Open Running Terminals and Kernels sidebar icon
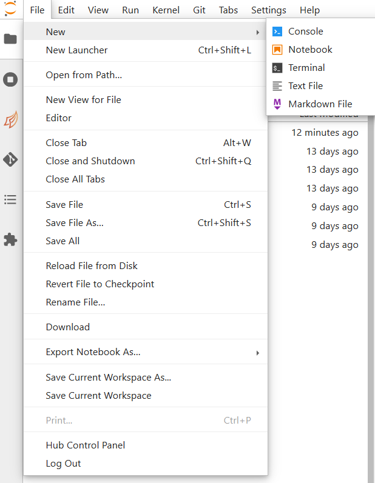Screen dimensions: 375x483 click(x=10, y=79)
